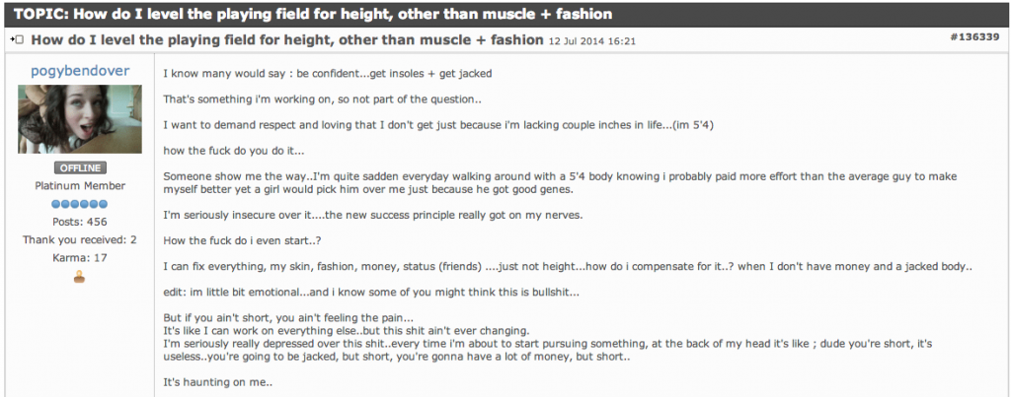
Task: Click the line beginning with edit: im little bit emotional
Action: 371,292
